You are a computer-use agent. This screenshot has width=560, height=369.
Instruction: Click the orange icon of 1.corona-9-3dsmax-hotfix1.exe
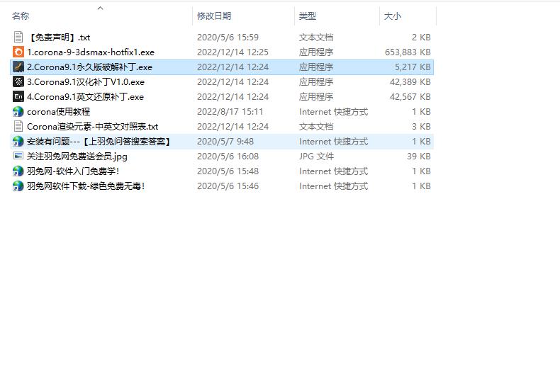pos(18,52)
